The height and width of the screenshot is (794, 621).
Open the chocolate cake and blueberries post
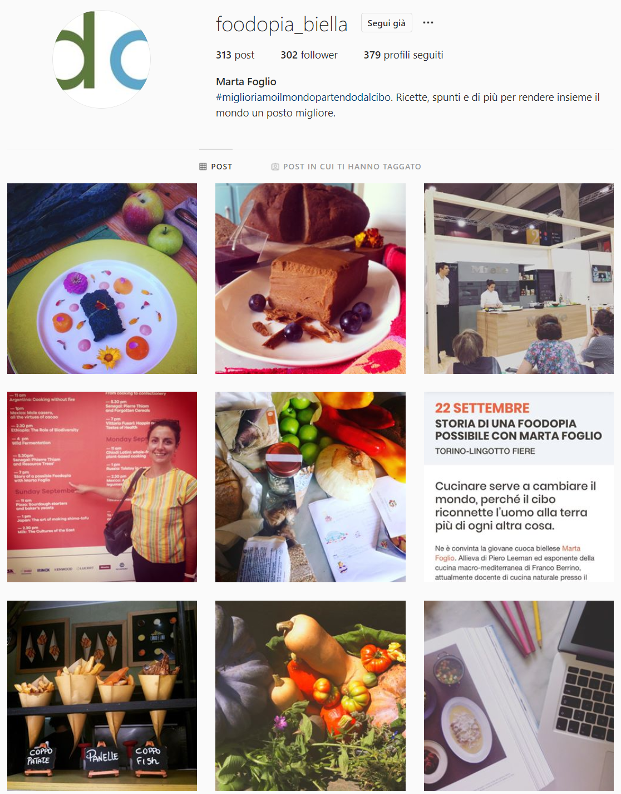(310, 279)
